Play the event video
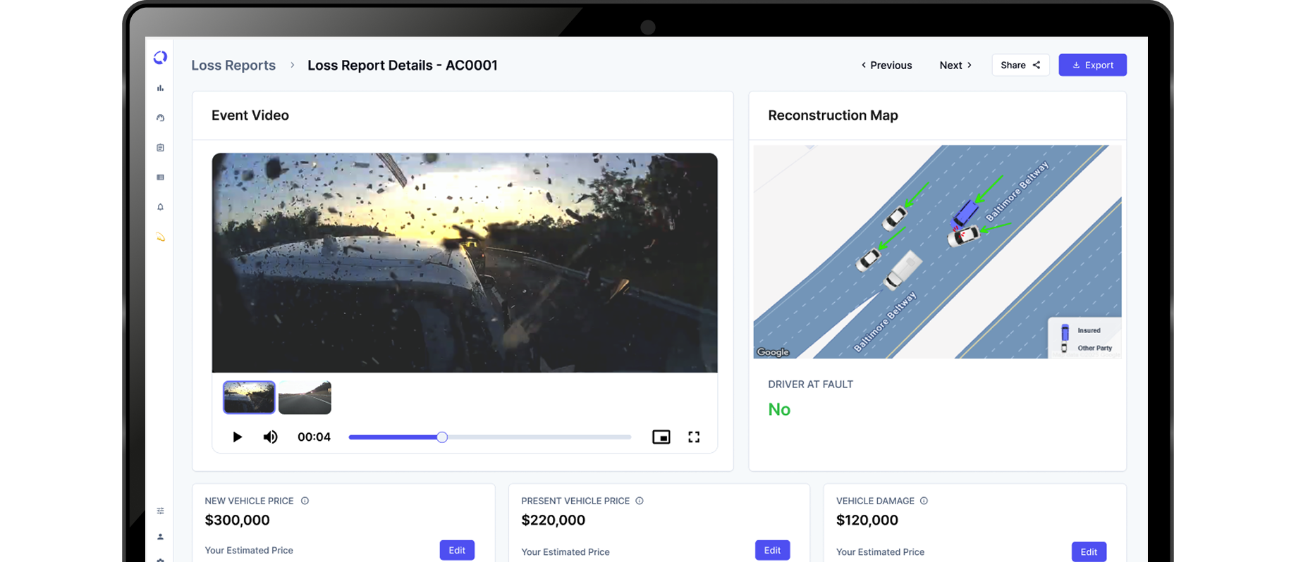This screenshot has width=1296, height=562. click(x=237, y=437)
